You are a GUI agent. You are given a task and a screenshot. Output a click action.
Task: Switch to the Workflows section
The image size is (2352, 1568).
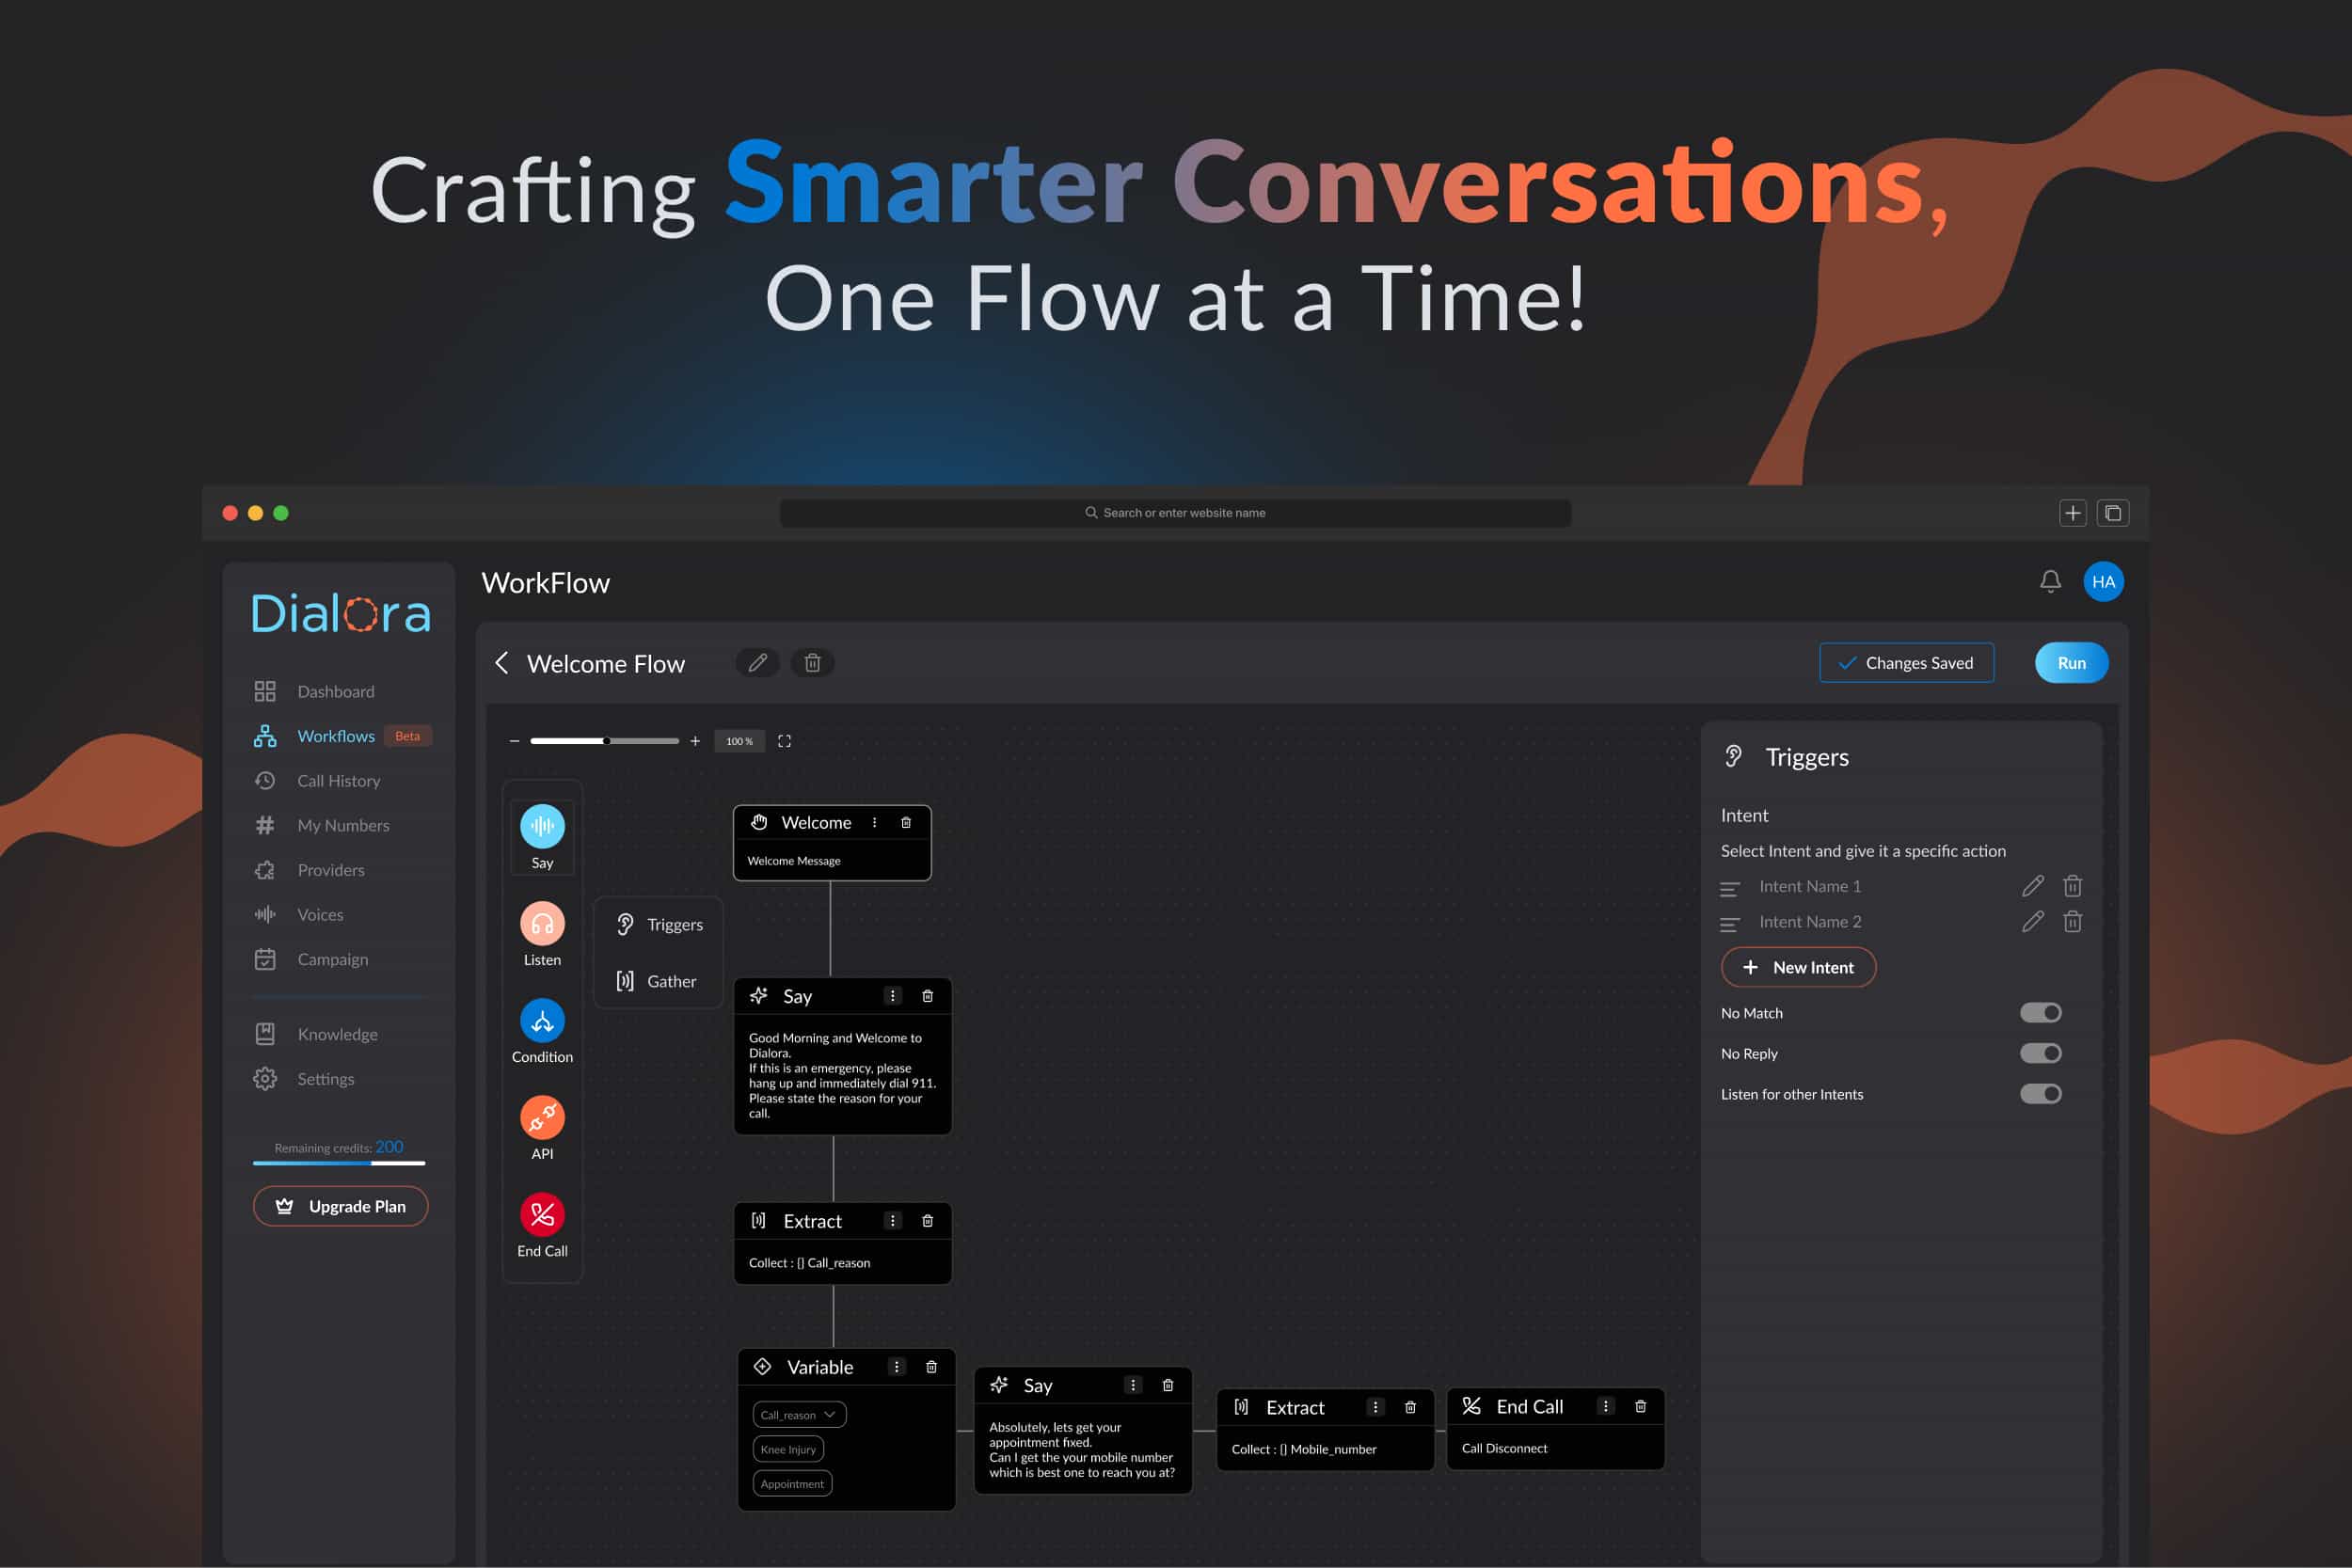point(335,735)
